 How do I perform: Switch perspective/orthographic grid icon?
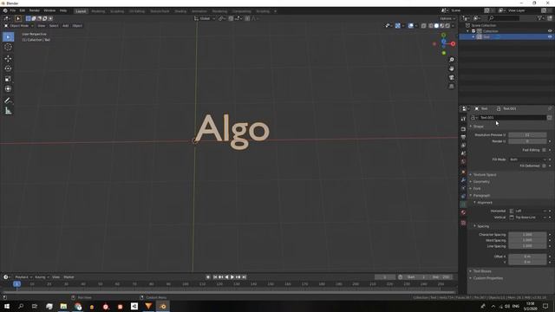pyautogui.click(x=451, y=87)
